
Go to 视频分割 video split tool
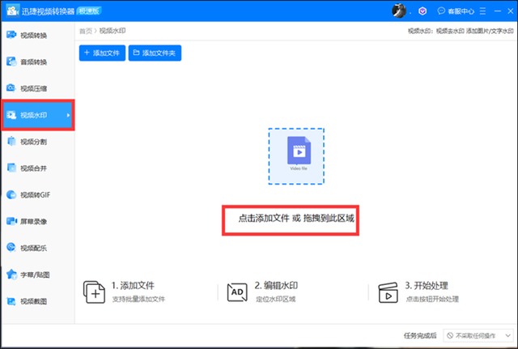click(32, 142)
